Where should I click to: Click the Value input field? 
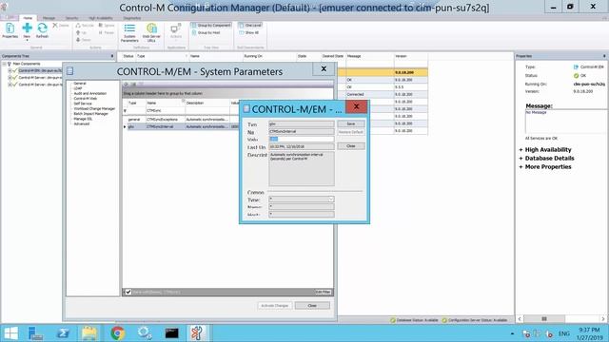pos(302,140)
